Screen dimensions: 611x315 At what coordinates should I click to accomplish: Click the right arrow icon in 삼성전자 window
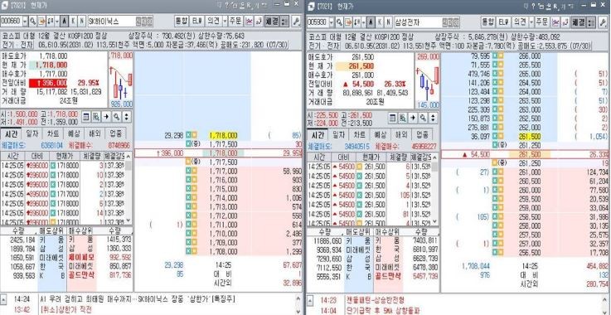413,118
